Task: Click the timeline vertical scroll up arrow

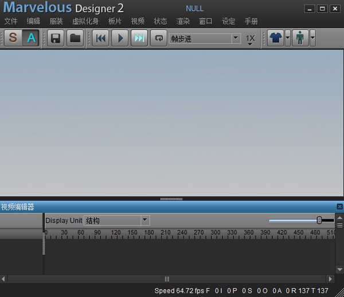Action: 339,217
